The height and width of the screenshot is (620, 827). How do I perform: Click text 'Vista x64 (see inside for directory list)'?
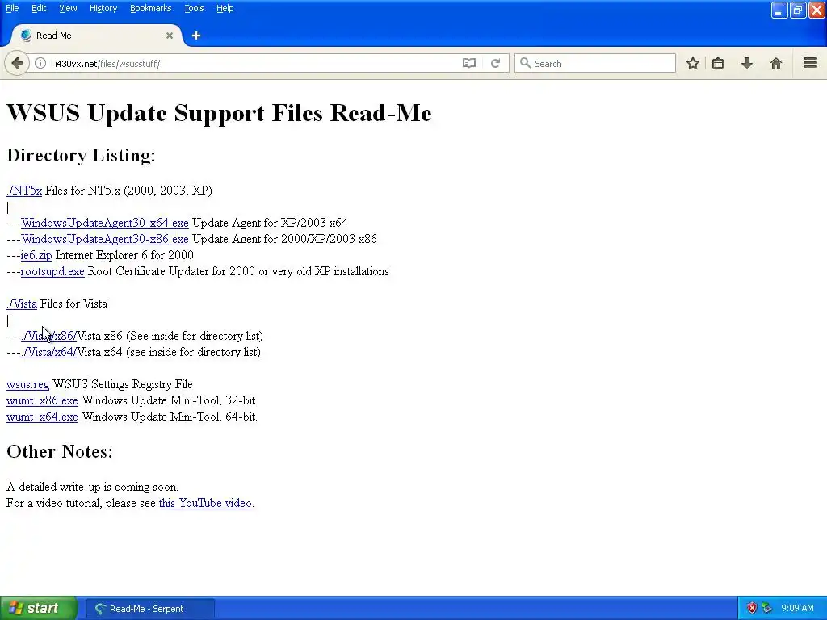click(x=170, y=352)
